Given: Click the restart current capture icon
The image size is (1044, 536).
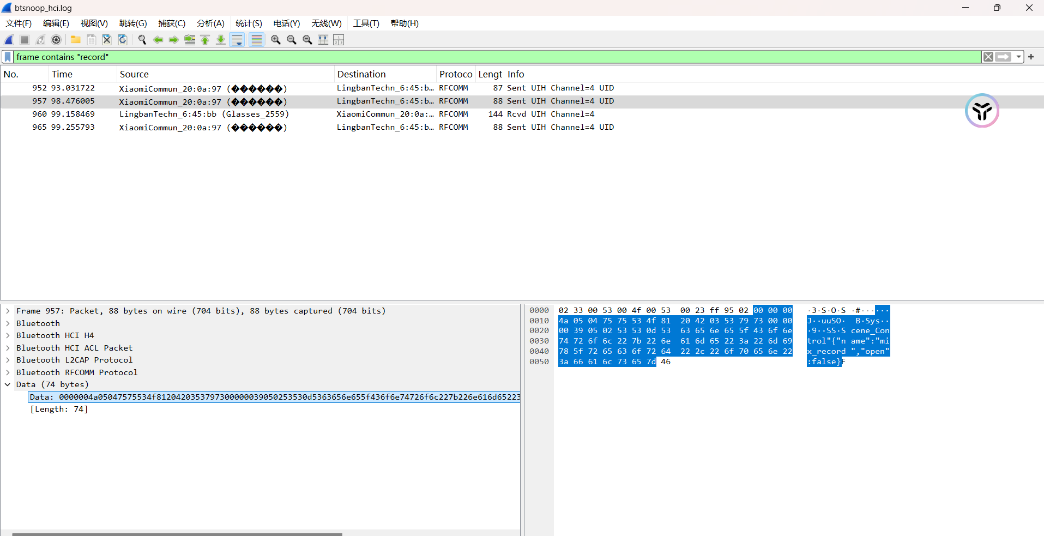Looking at the screenshot, I should click(40, 40).
